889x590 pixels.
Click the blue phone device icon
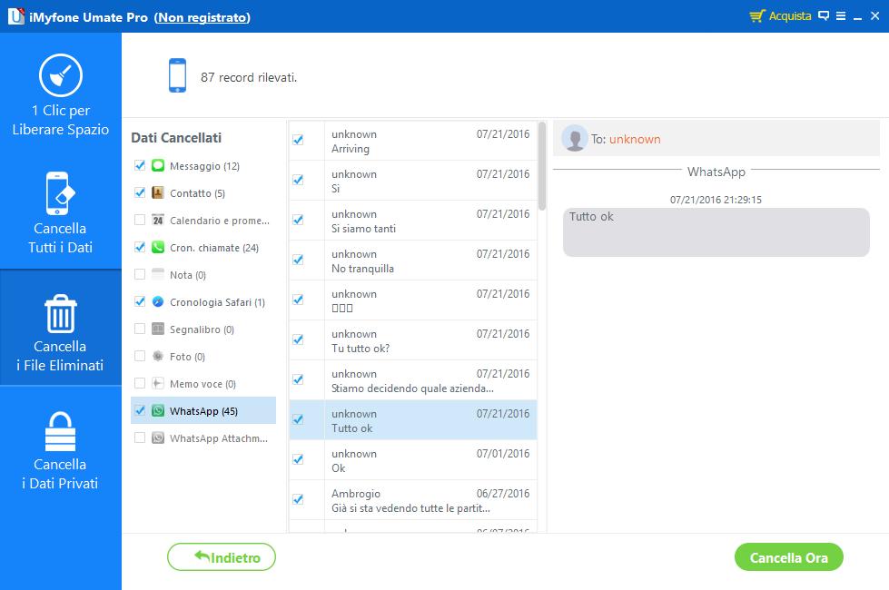[x=177, y=75]
